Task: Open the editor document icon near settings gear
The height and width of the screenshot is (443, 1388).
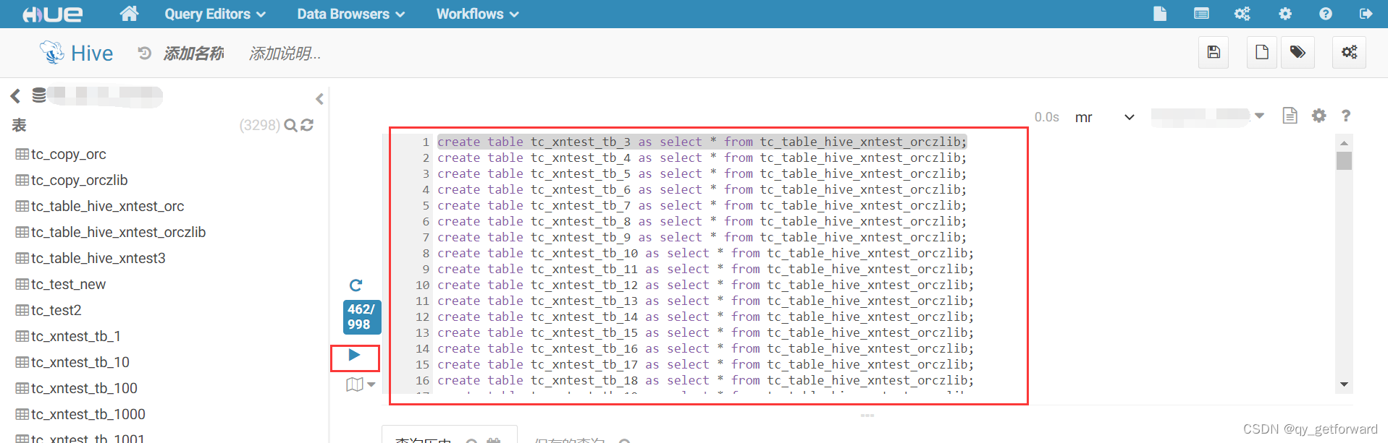Action: [x=1290, y=116]
